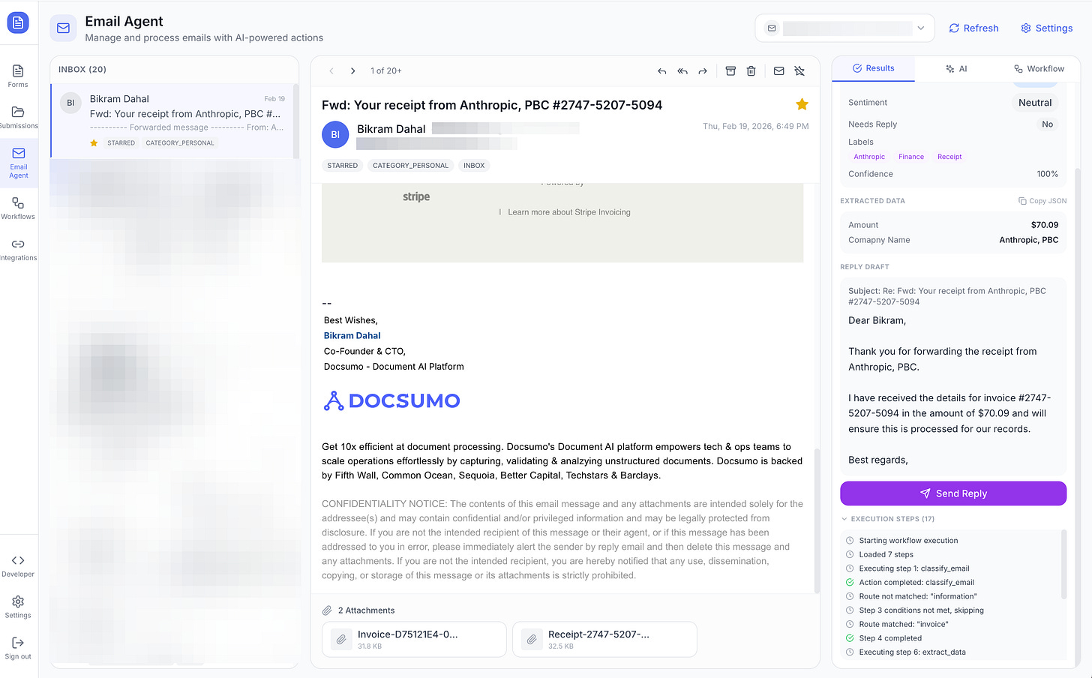
Task: Click the INBOX tag in email header
Action: (x=474, y=166)
